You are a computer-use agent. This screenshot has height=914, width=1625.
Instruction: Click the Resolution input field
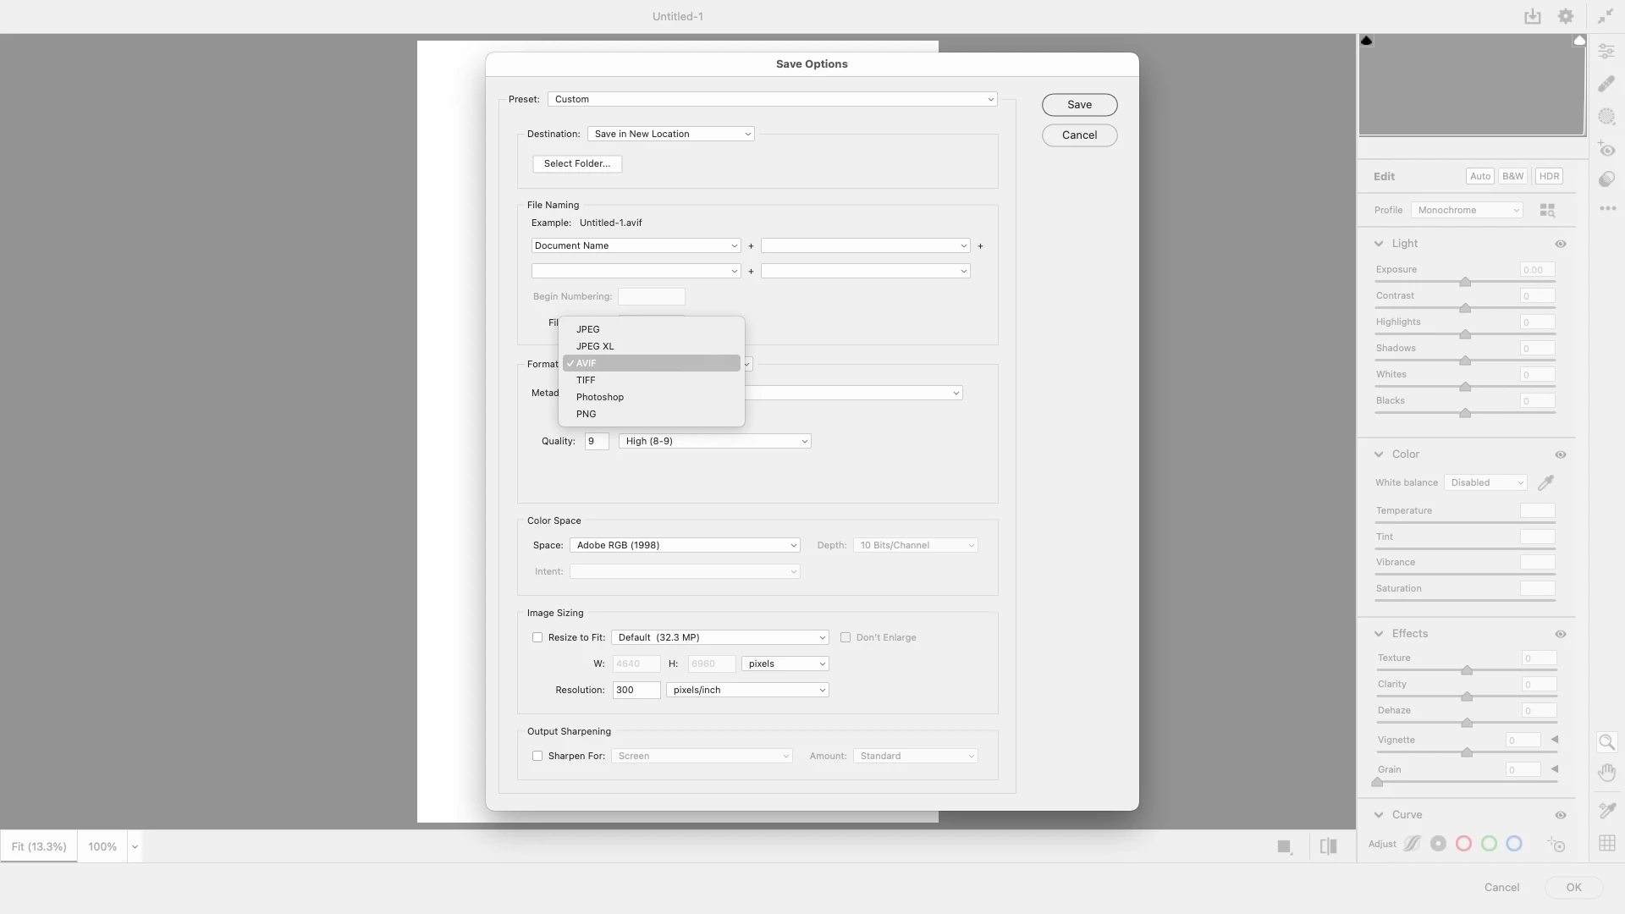point(636,690)
